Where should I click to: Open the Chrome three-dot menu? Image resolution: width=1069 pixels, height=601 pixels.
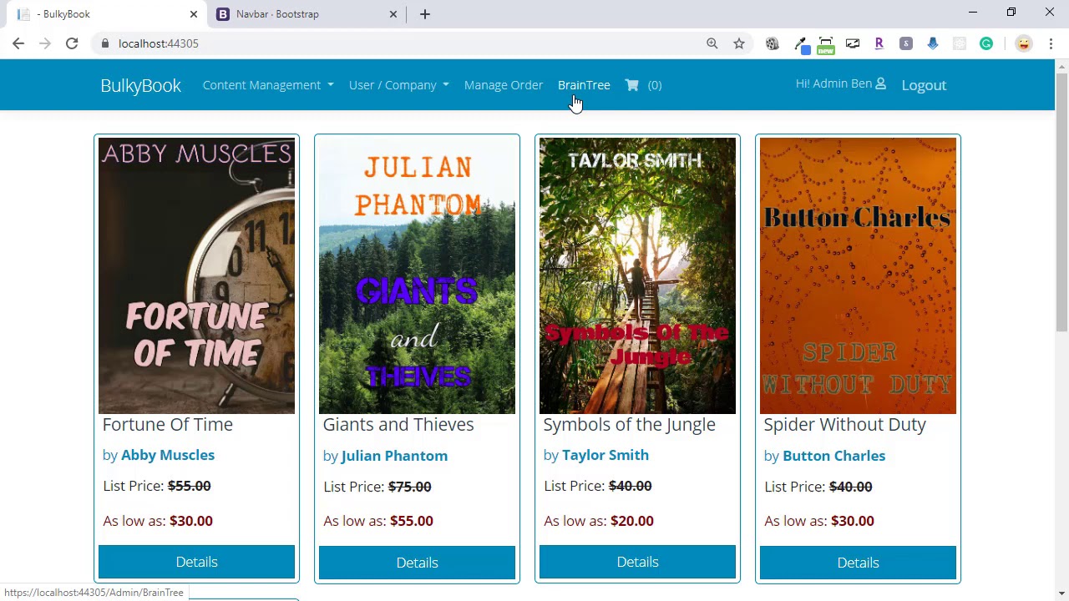click(1050, 43)
